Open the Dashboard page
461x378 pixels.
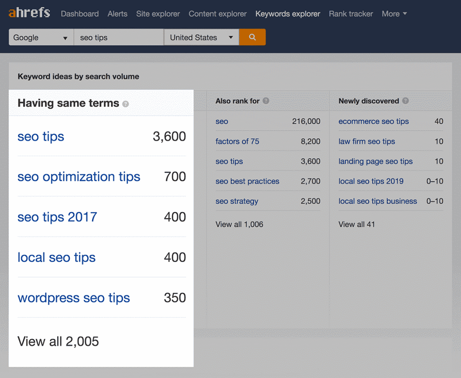tap(80, 14)
